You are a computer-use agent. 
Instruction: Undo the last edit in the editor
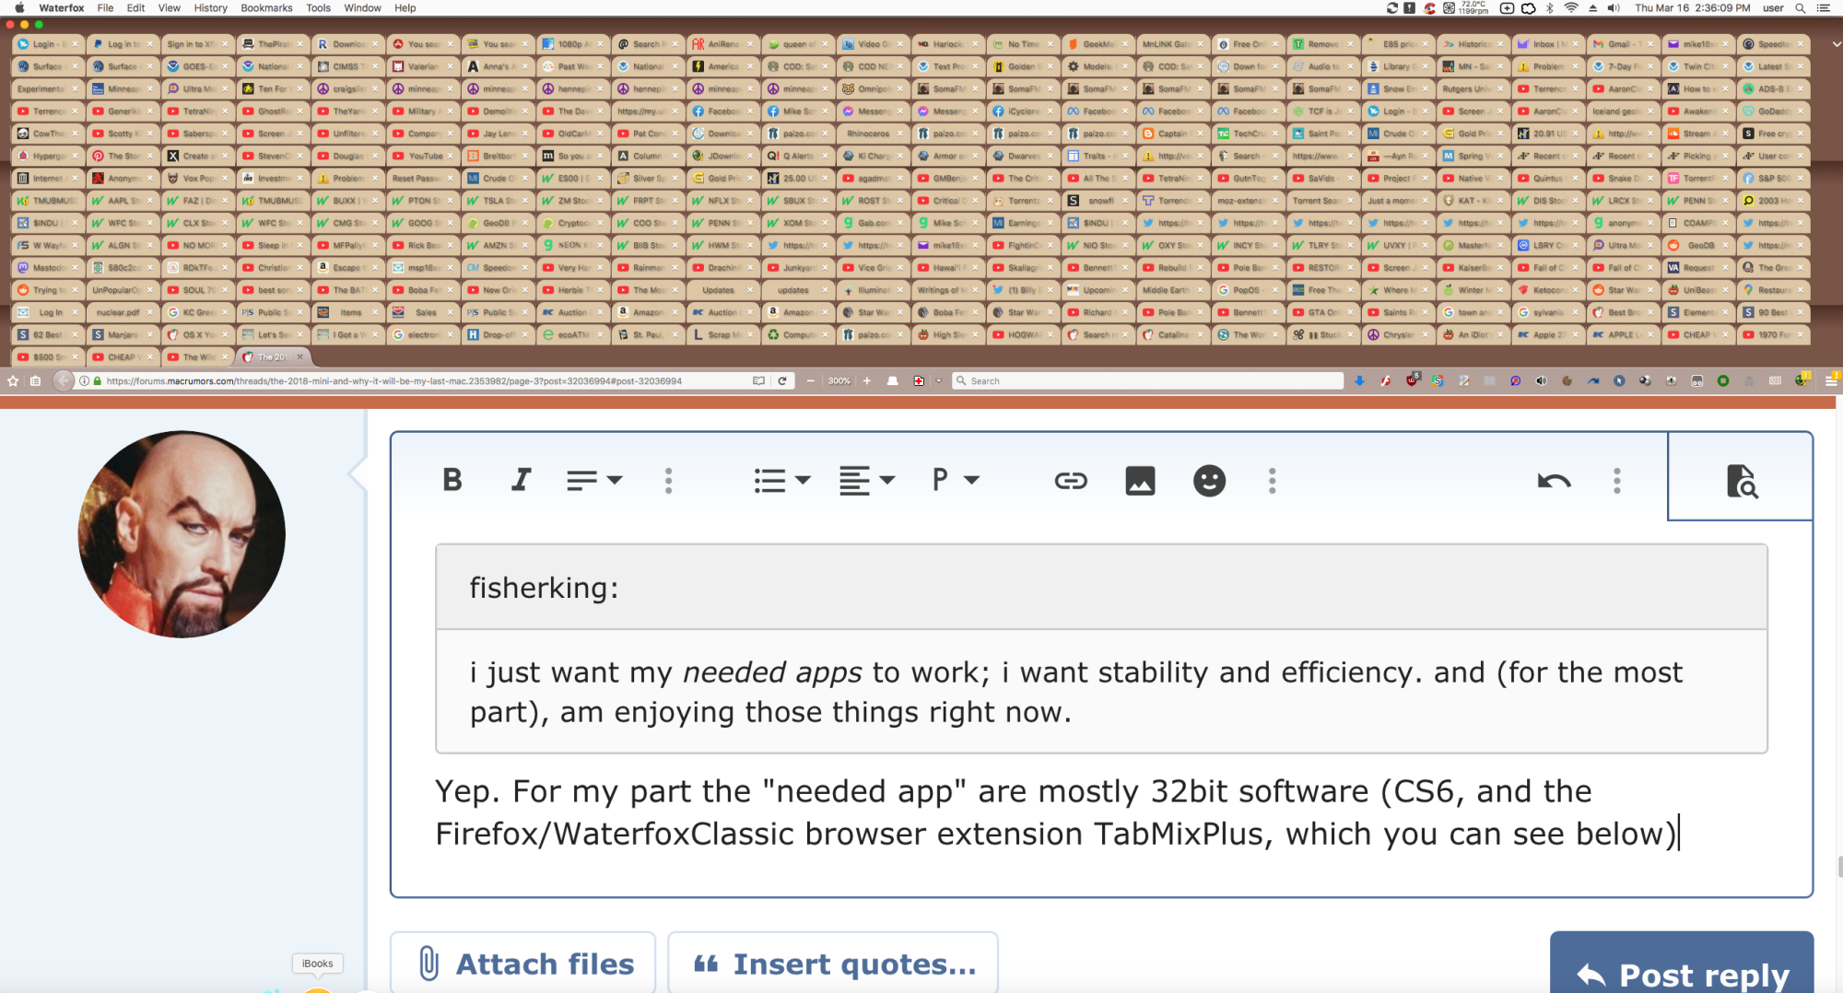(1554, 480)
